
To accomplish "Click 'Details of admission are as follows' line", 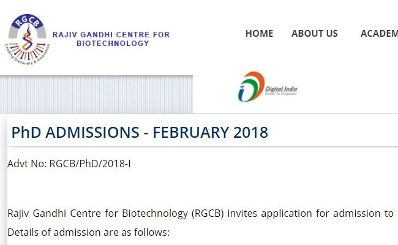I will 88,233.
